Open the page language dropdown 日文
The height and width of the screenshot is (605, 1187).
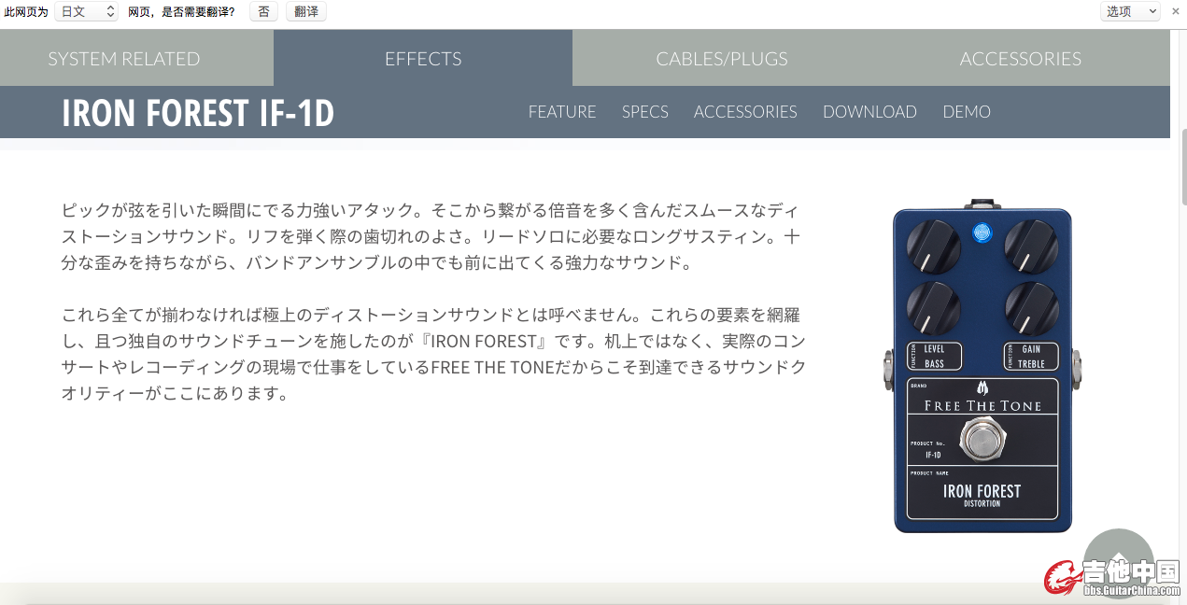86,11
